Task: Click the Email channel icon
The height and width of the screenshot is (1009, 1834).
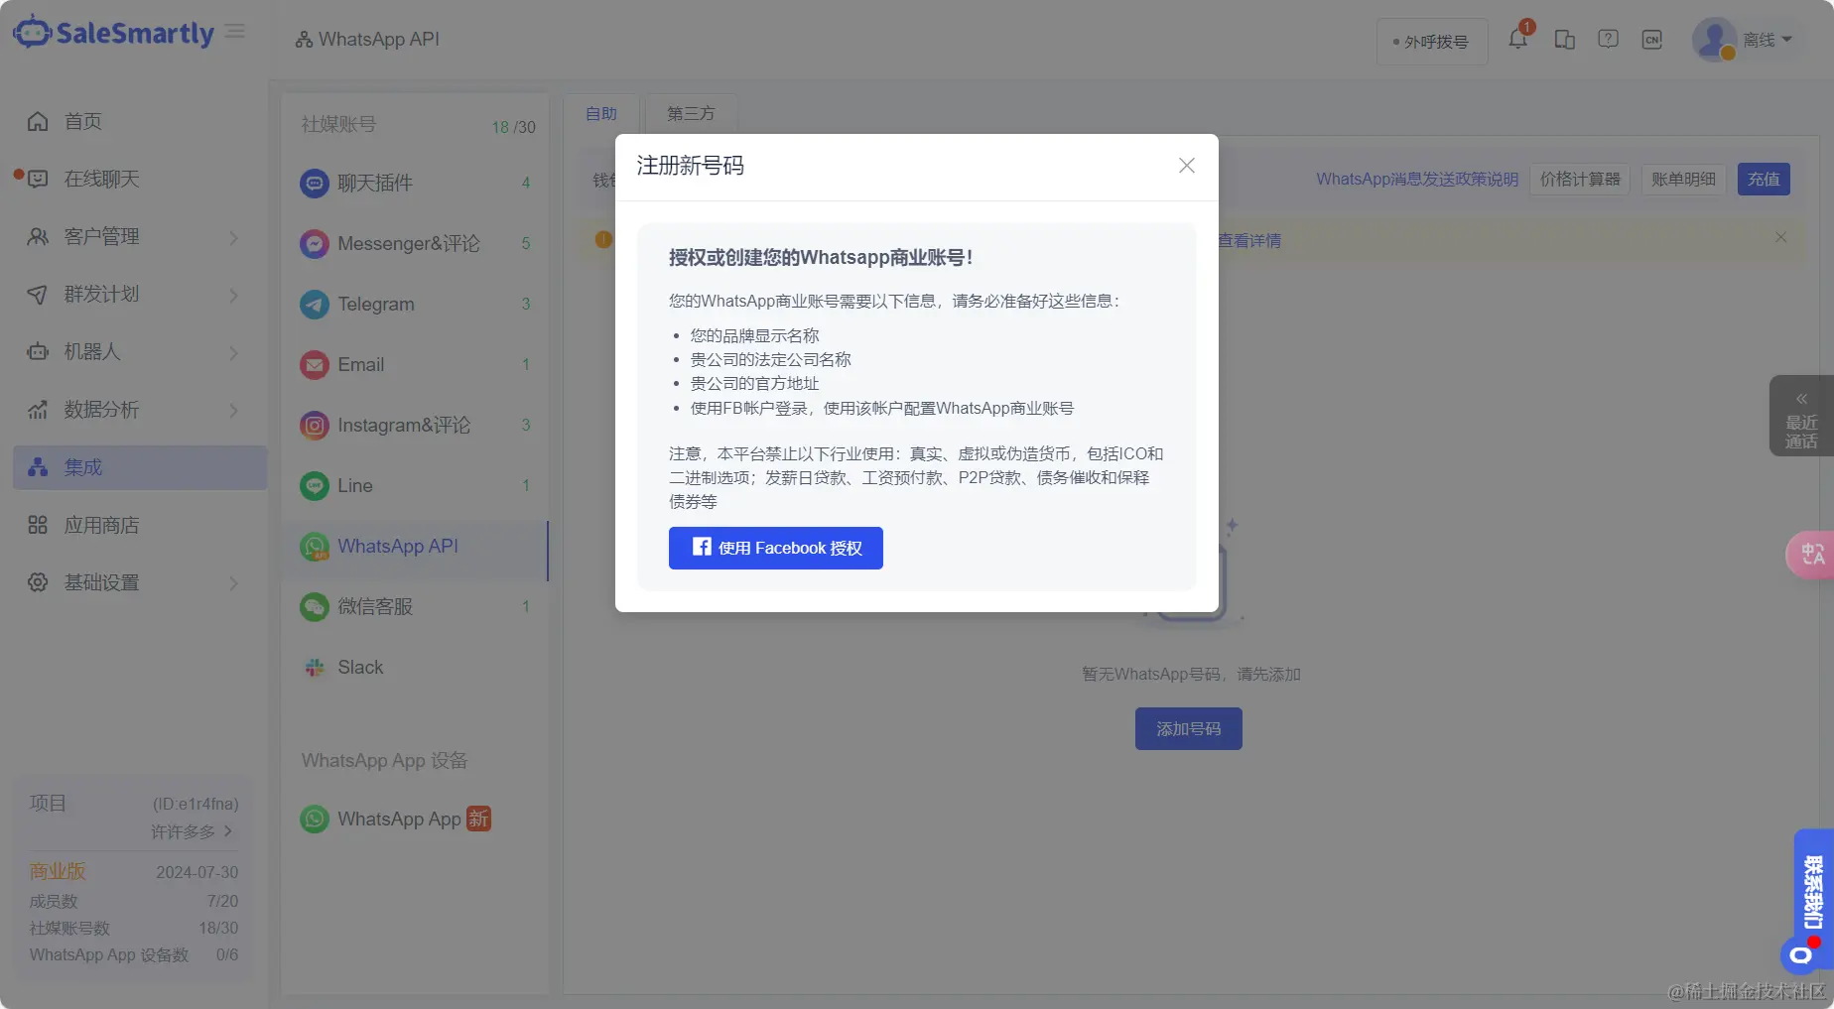Action: pos(315,364)
